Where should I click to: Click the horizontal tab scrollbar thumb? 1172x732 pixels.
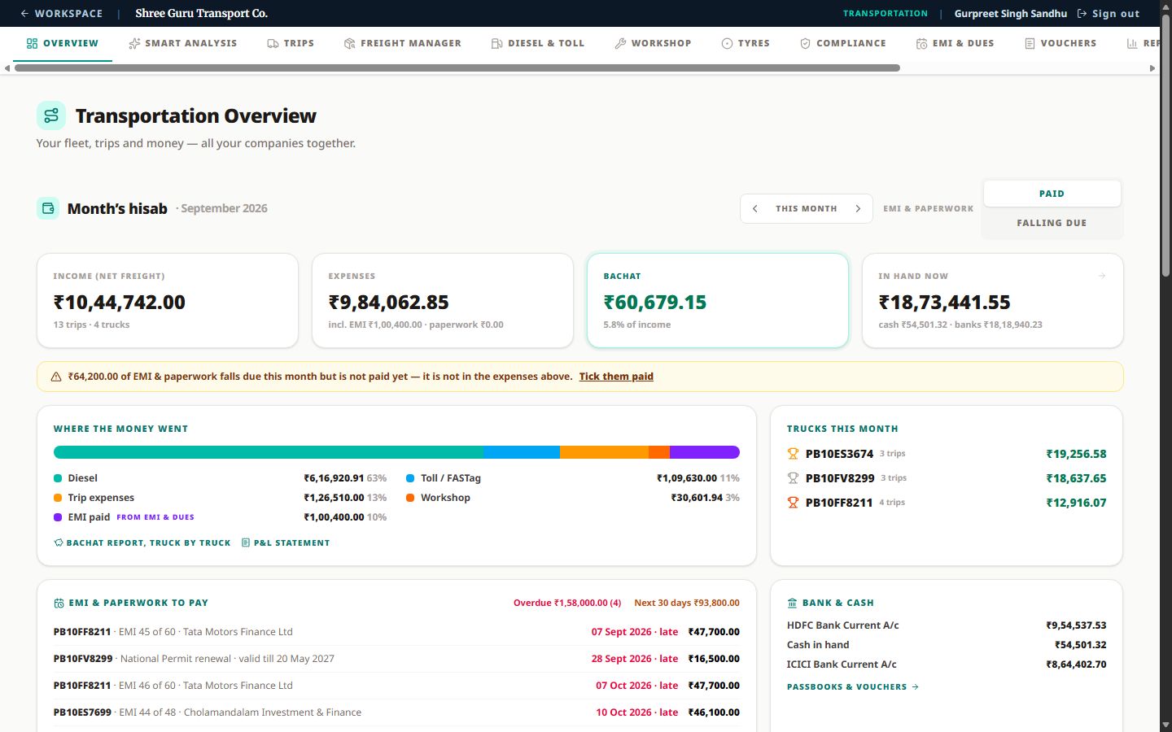[457, 68]
